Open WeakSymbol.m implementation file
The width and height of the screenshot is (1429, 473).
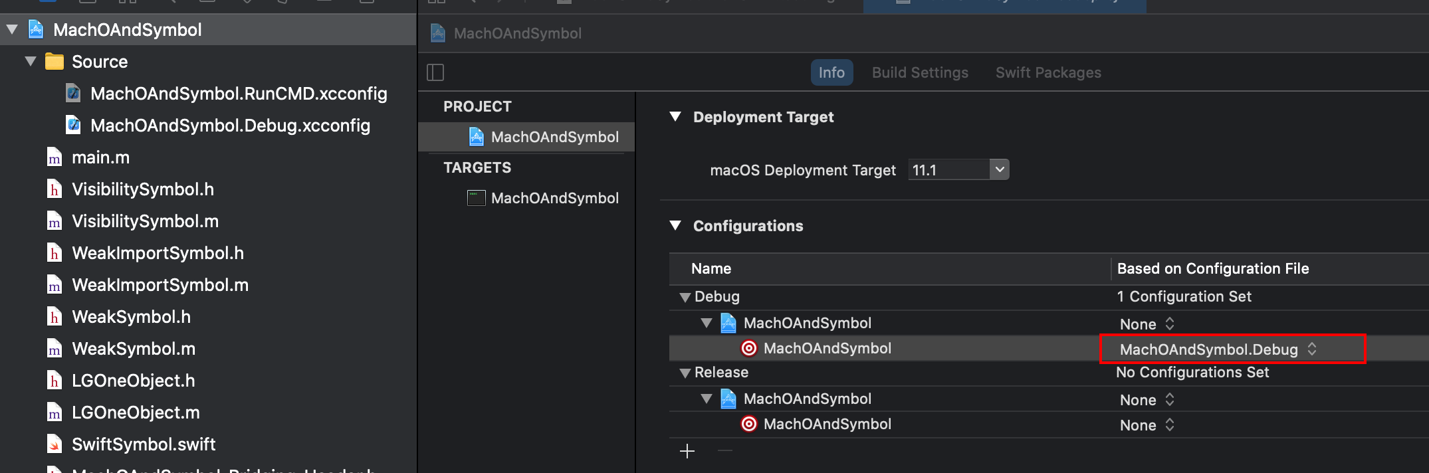[x=134, y=349]
